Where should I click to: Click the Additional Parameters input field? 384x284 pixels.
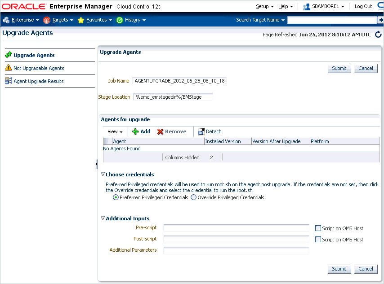point(237,250)
